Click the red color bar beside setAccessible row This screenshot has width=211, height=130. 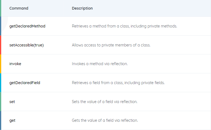click(x=1, y=45)
